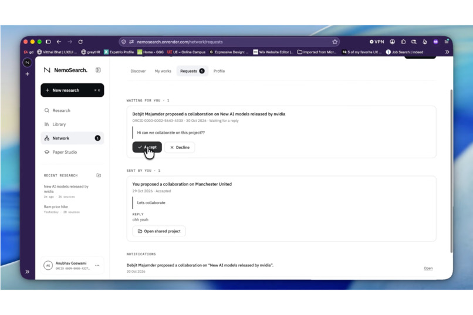Open the greytHR bookmark
The width and height of the screenshot is (473, 315).
(90, 52)
